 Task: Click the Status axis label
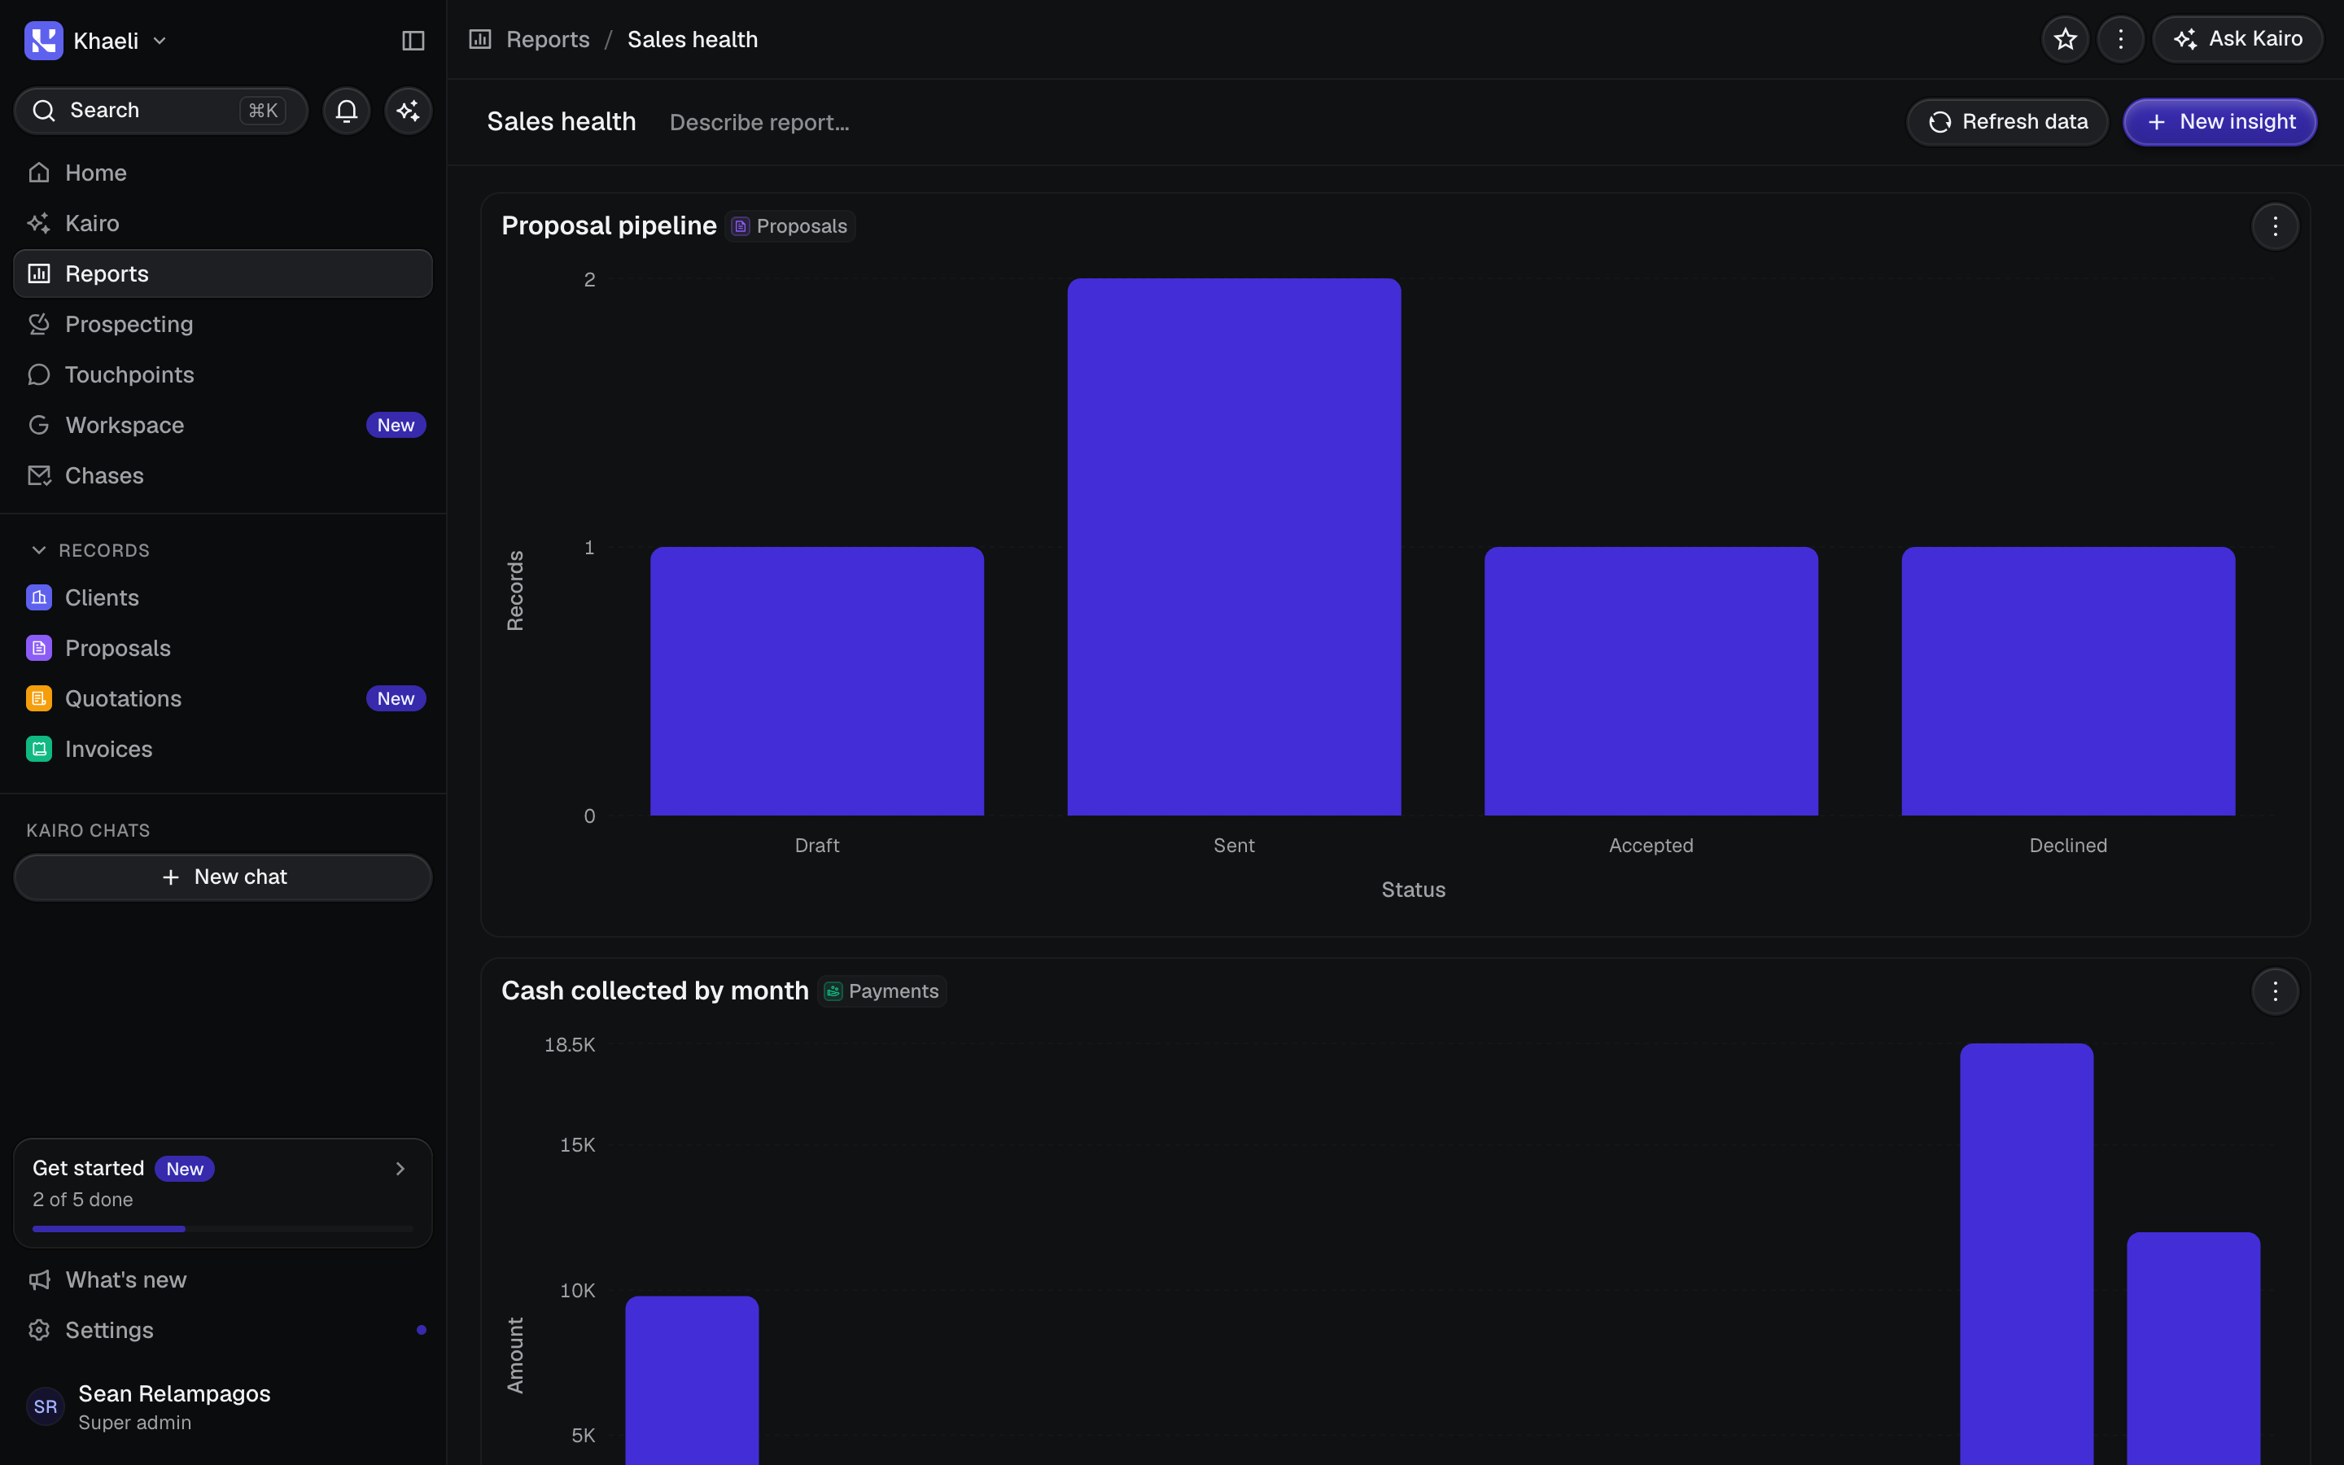(1413, 890)
